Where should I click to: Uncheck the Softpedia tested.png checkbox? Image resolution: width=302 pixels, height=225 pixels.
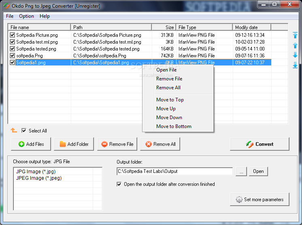12,49
